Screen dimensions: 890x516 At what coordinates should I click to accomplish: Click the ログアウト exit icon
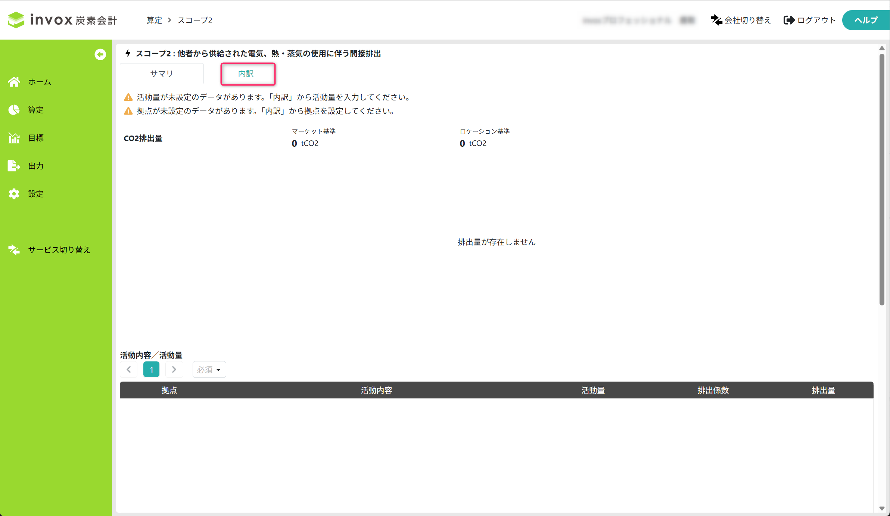(789, 20)
